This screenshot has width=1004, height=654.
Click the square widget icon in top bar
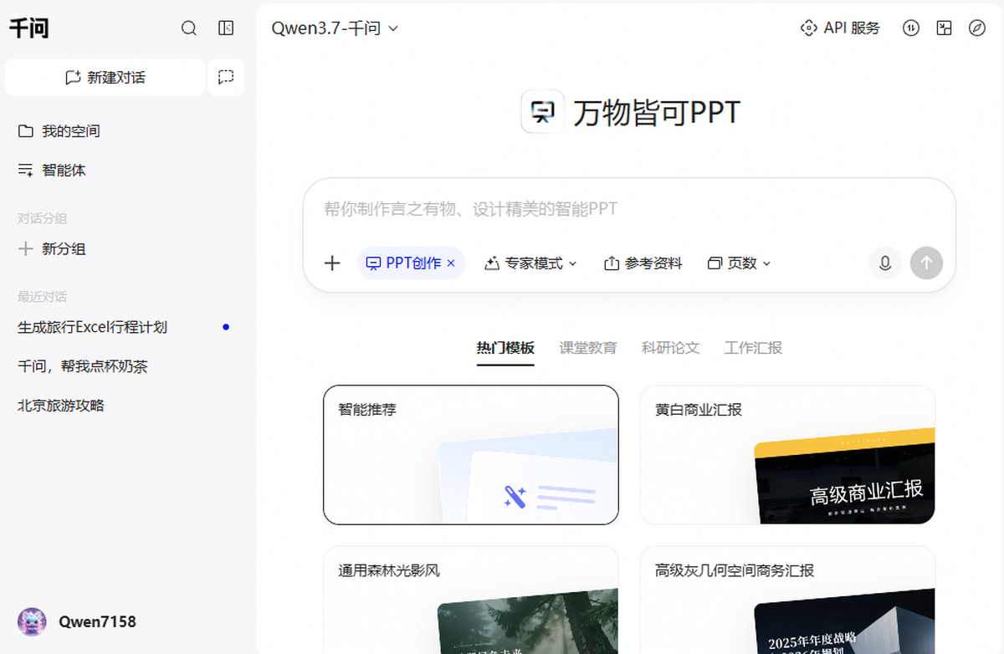tap(944, 28)
